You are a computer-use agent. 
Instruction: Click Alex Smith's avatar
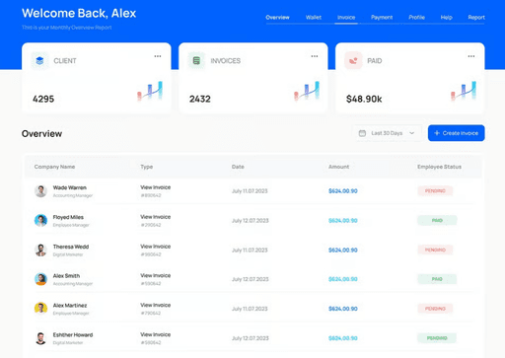(x=40, y=279)
